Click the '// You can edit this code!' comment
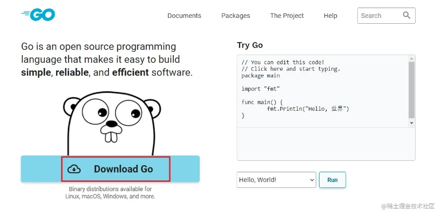 283,62
